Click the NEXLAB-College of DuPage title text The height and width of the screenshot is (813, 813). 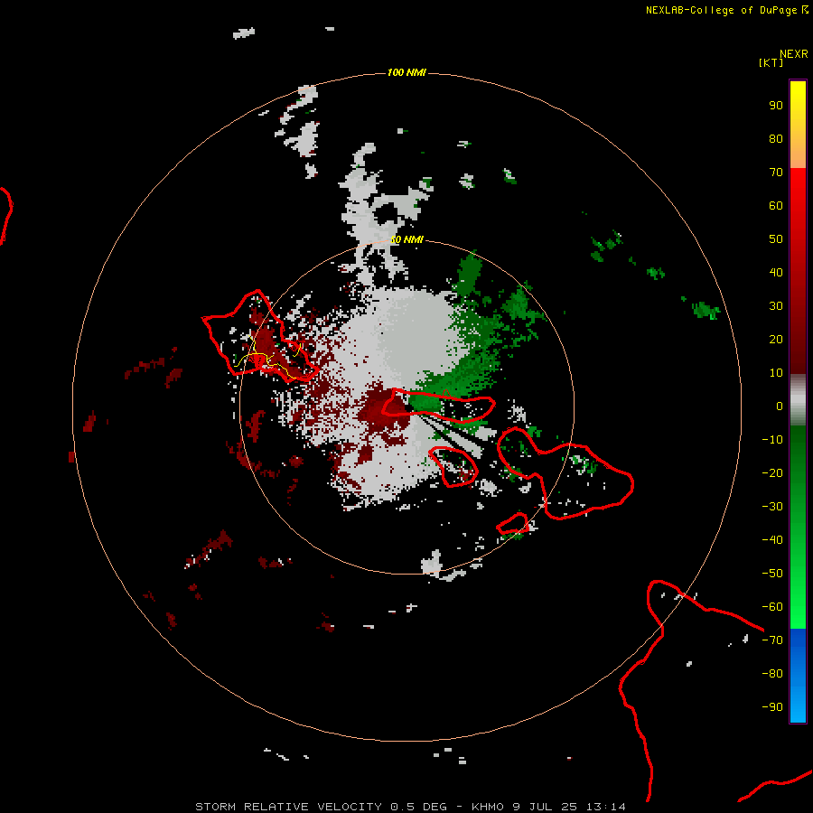pos(726,10)
